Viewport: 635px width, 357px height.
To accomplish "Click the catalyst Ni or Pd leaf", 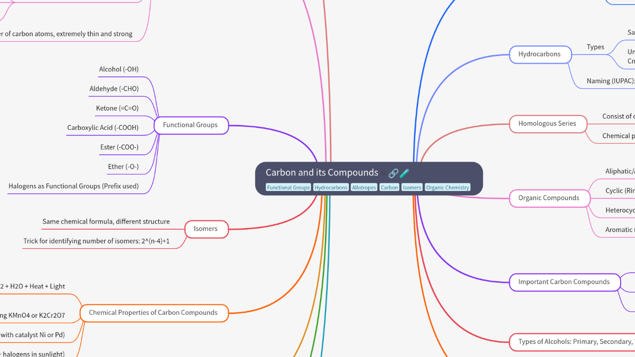I will 33,335.
